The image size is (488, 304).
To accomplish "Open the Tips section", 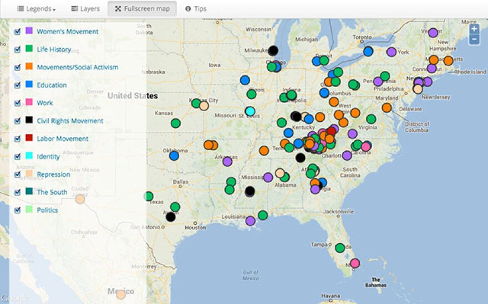I will [196, 9].
